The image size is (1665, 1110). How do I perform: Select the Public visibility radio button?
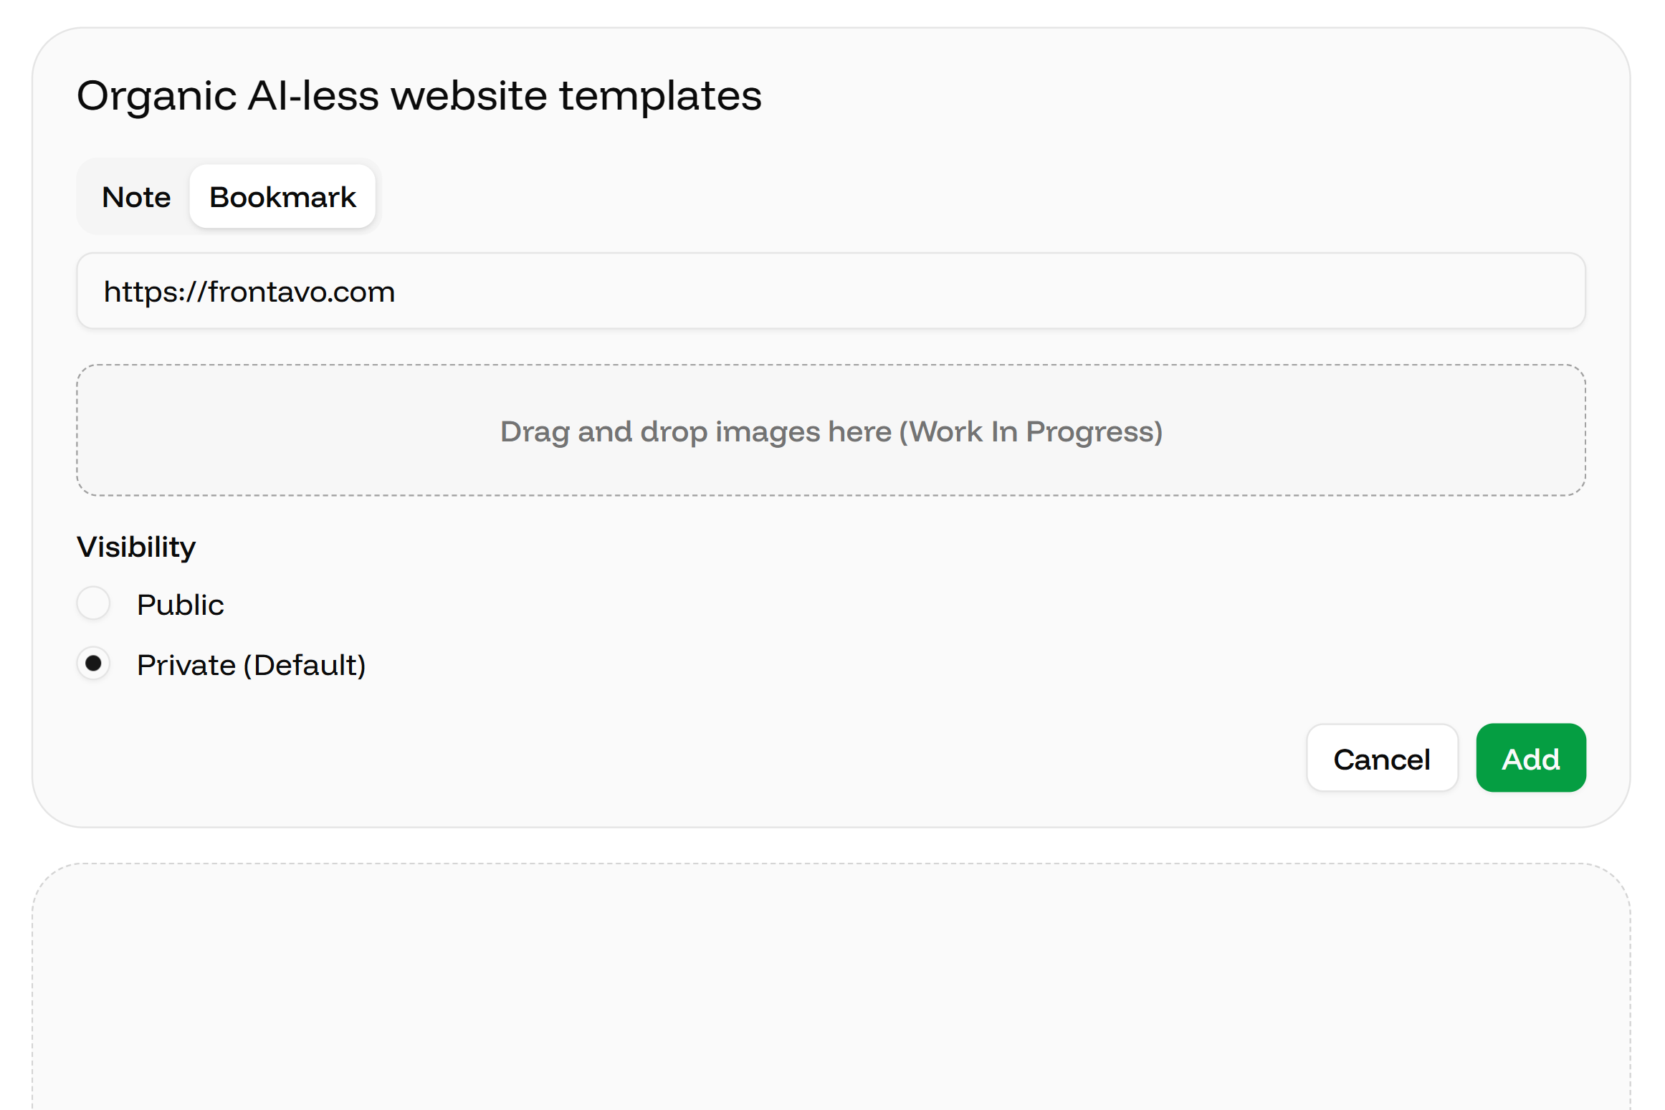point(93,603)
